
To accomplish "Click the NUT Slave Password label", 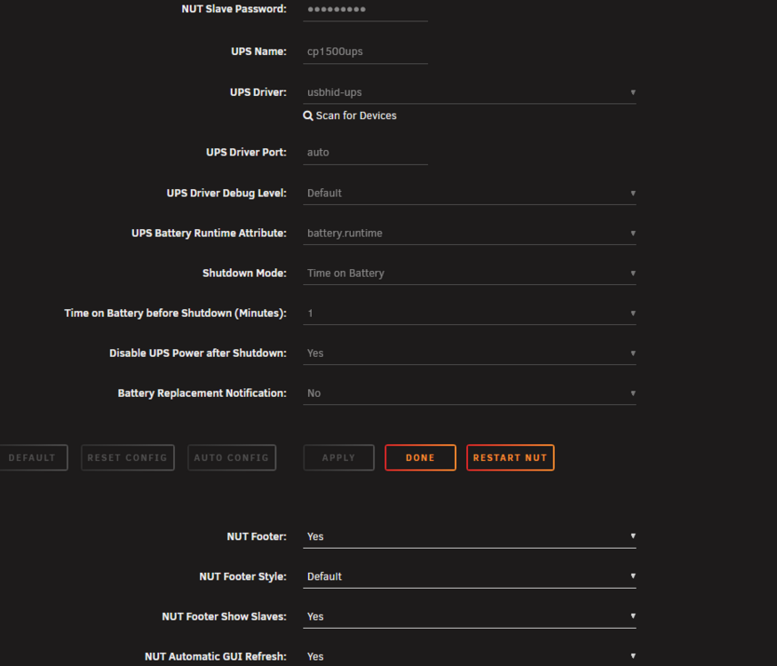I will [234, 9].
